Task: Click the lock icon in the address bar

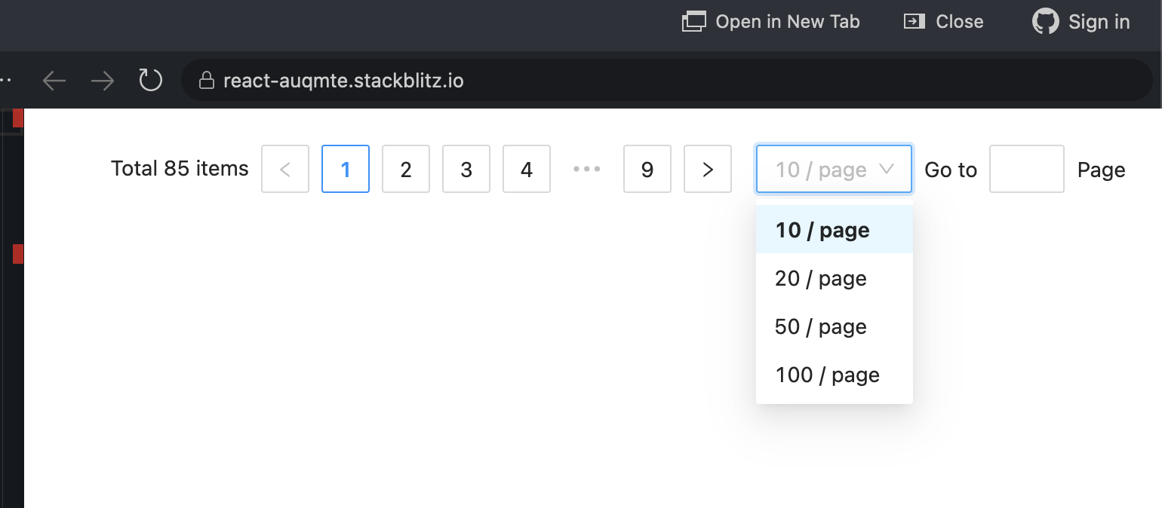Action: (x=207, y=80)
